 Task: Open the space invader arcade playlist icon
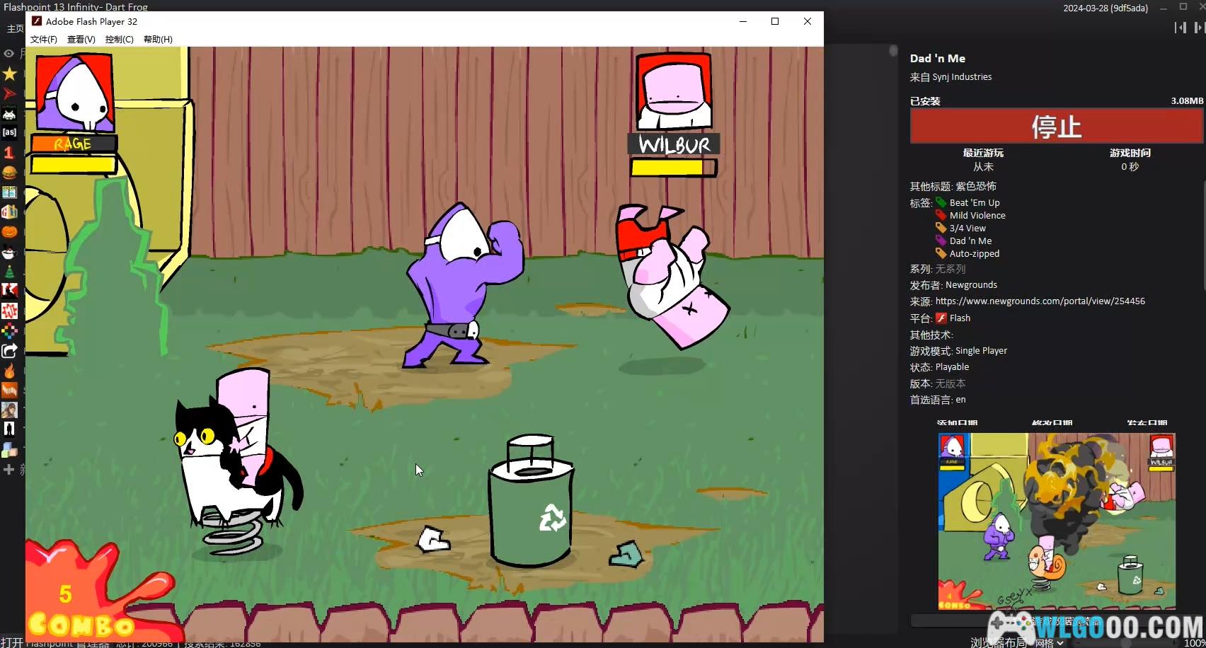(9, 113)
